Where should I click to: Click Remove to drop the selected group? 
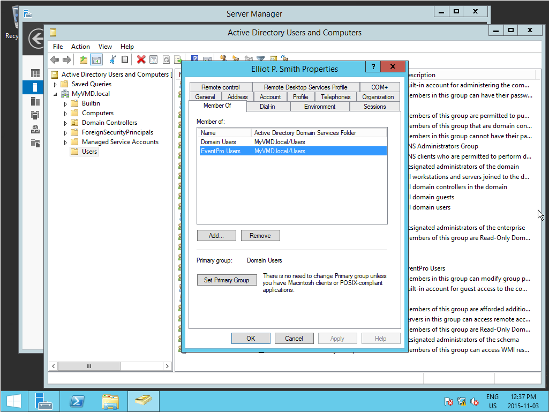pos(260,235)
